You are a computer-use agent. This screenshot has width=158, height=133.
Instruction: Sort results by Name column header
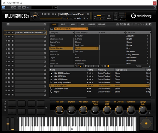(68, 70)
